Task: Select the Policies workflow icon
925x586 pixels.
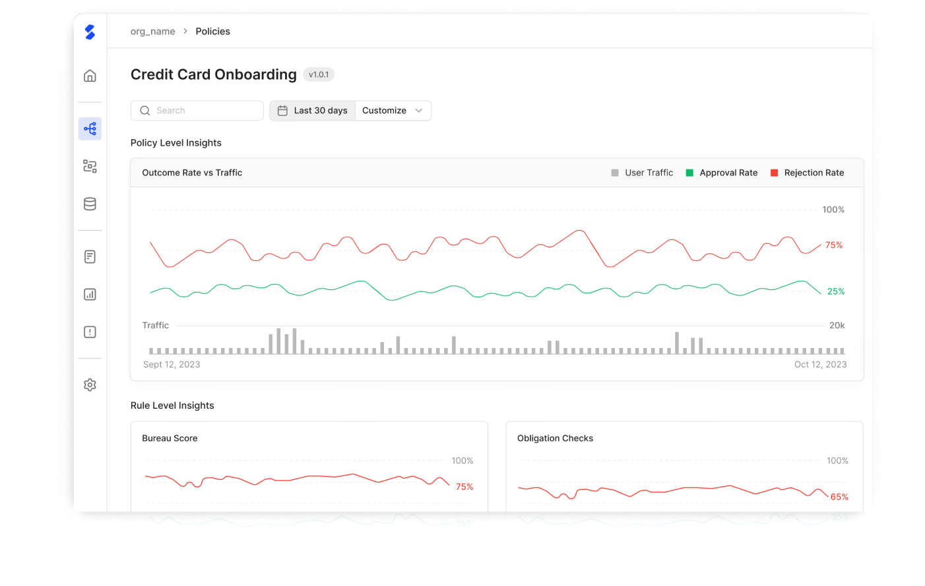Action: (x=90, y=129)
